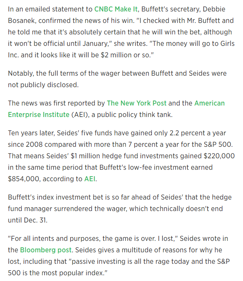Click the paragraph about undisclosed wager terms
Screen dimensions: 243x281
point(117,79)
